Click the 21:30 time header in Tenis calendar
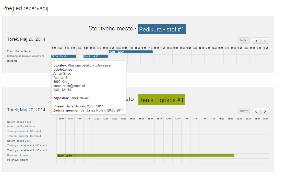Screen dimensions: 287x178 pyautogui.click(x=265, y=119)
